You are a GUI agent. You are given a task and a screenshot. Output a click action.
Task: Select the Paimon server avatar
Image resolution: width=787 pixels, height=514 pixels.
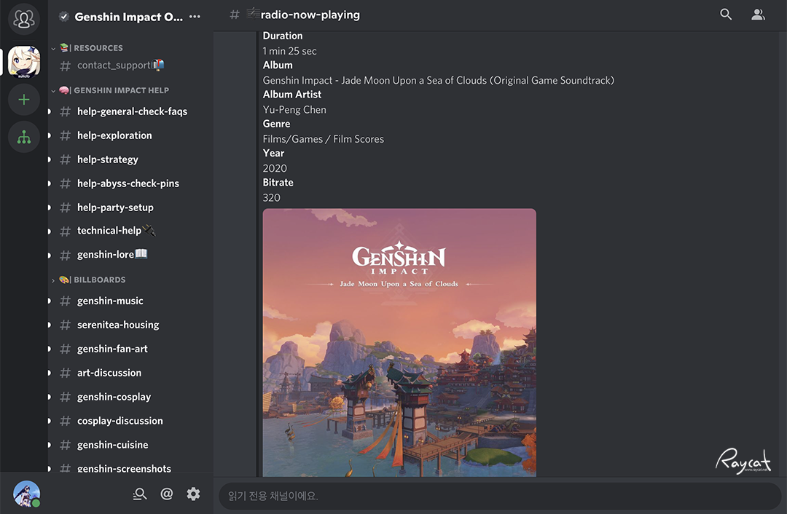click(23, 62)
